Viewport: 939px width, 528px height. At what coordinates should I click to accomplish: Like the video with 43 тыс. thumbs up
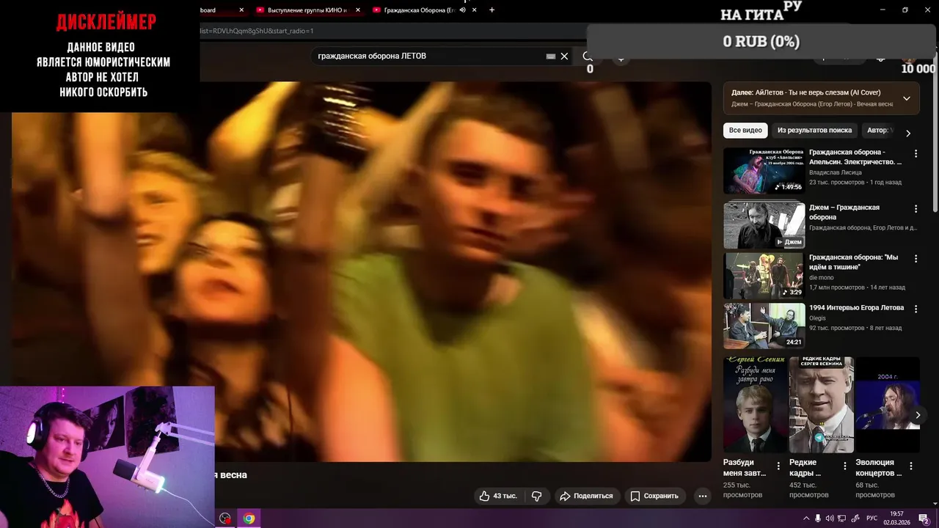pos(498,496)
